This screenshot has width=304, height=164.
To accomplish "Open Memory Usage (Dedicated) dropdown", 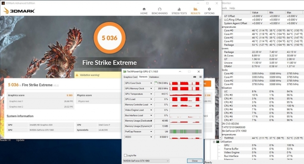I will click(151, 121).
